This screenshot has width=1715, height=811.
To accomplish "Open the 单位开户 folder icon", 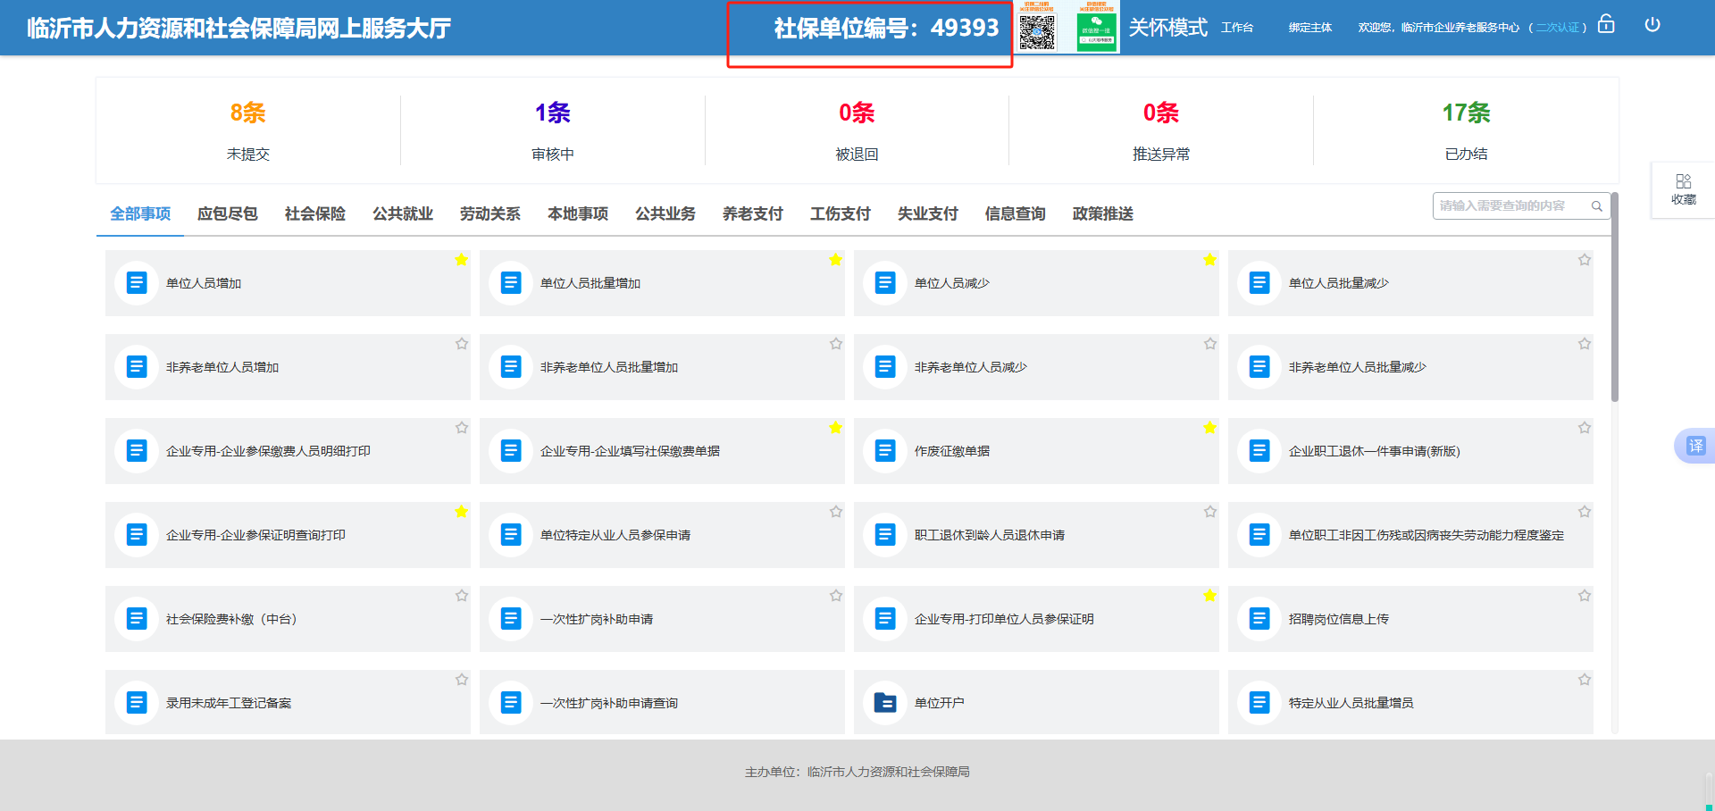I will (885, 703).
